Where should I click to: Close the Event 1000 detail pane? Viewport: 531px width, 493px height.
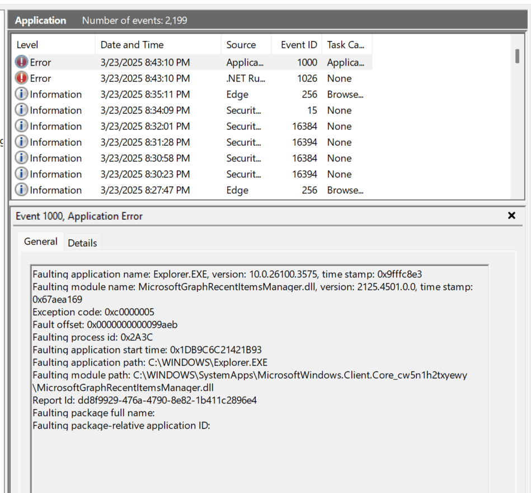click(511, 215)
